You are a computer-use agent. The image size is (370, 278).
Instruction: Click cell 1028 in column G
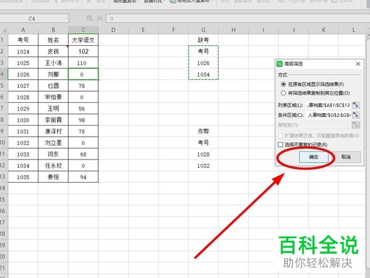click(203, 155)
